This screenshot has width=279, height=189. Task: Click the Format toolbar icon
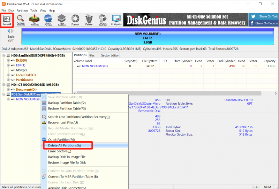75,20
